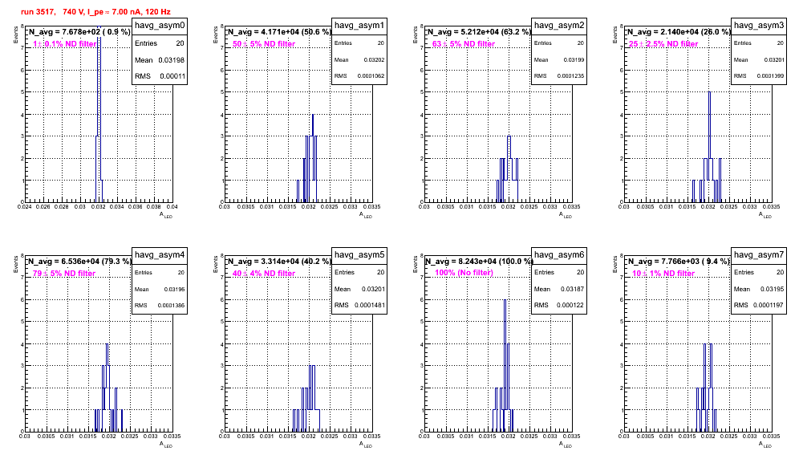The width and height of the screenshot is (799, 459).
Task: Click Mean 0.03198 in havg_asym0 stats
Action: coord(160,60)
